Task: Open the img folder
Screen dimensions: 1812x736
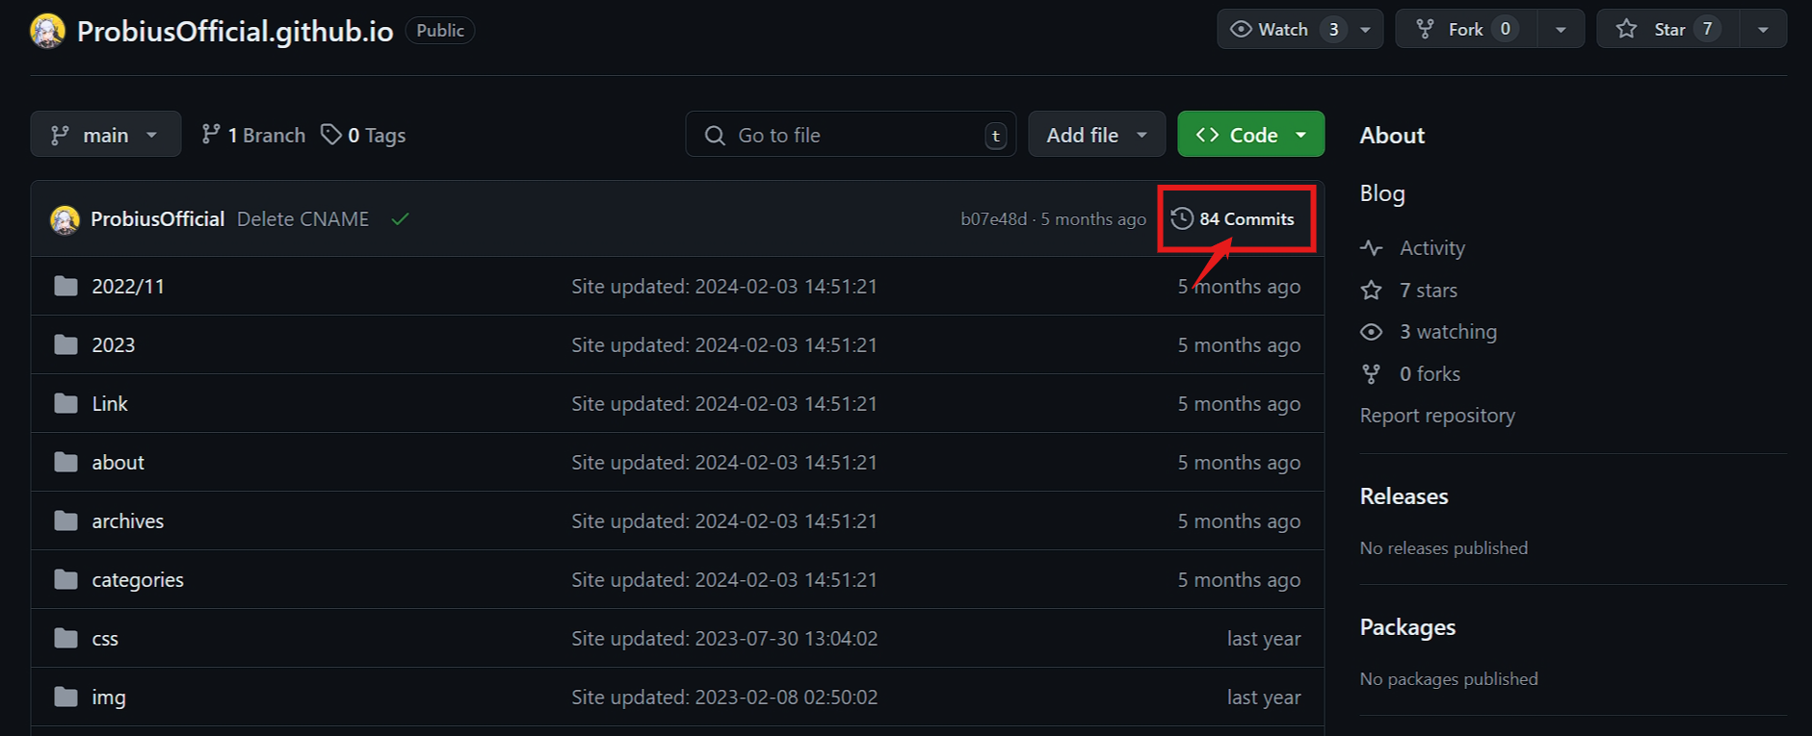Action: pos(109,698)
